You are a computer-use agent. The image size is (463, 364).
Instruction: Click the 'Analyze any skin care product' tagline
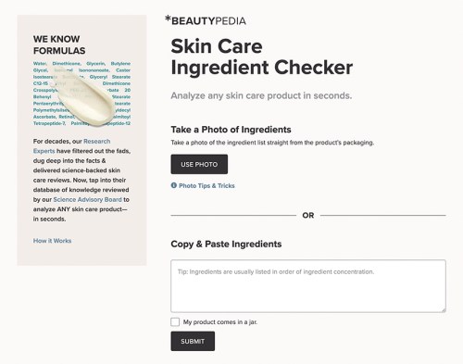click(x=261, y=95)
